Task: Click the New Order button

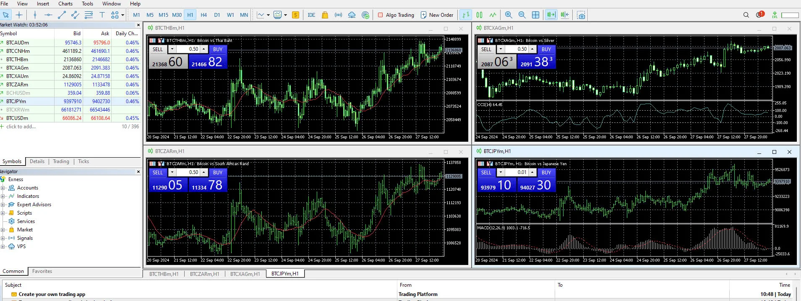Action: (x=437, y=15)
